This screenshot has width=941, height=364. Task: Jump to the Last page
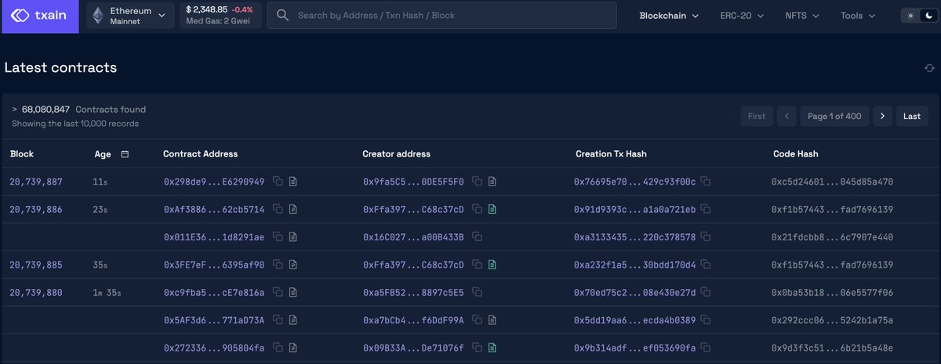tap(912, 116)
